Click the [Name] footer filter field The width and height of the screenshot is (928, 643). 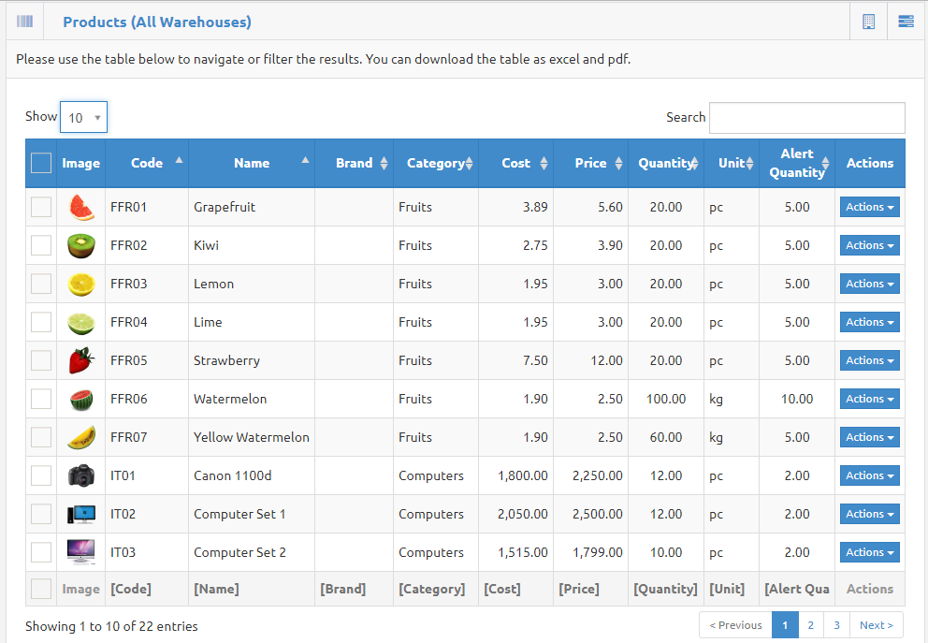251,589
